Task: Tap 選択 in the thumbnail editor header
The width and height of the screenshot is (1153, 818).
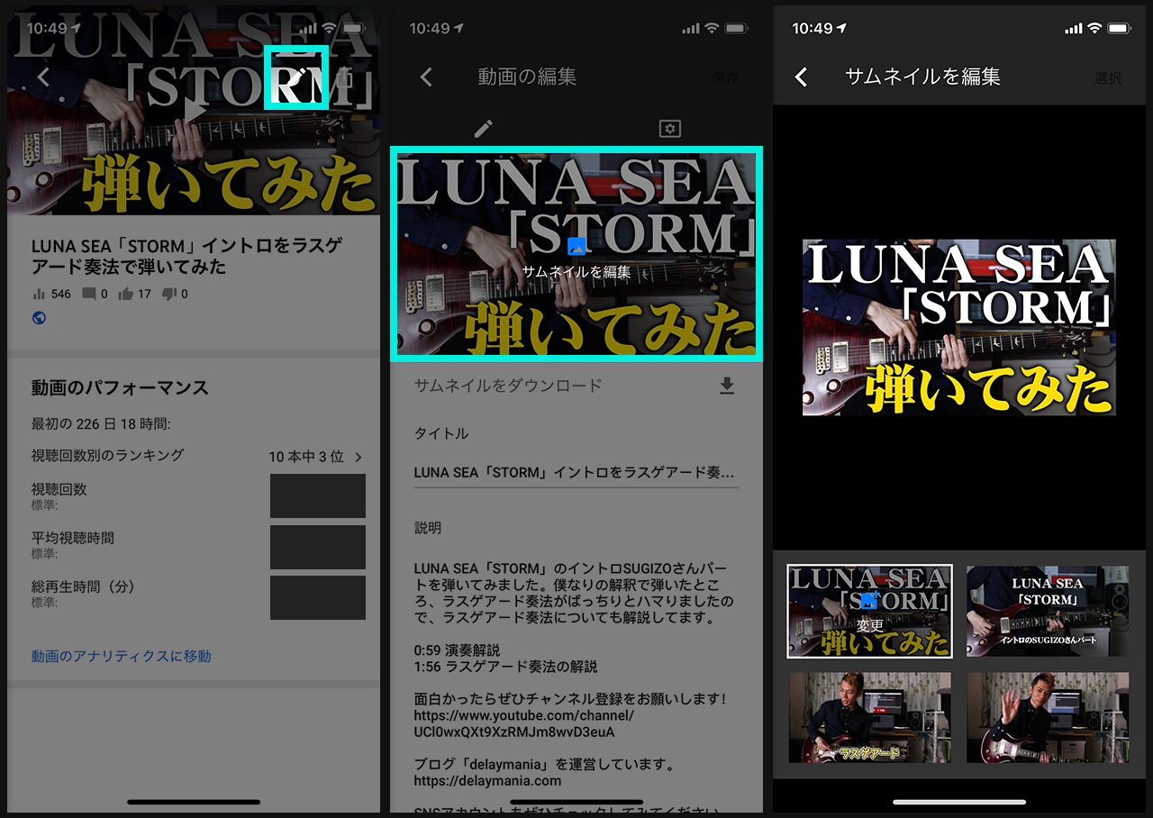Action: (x=1108, y=78)
